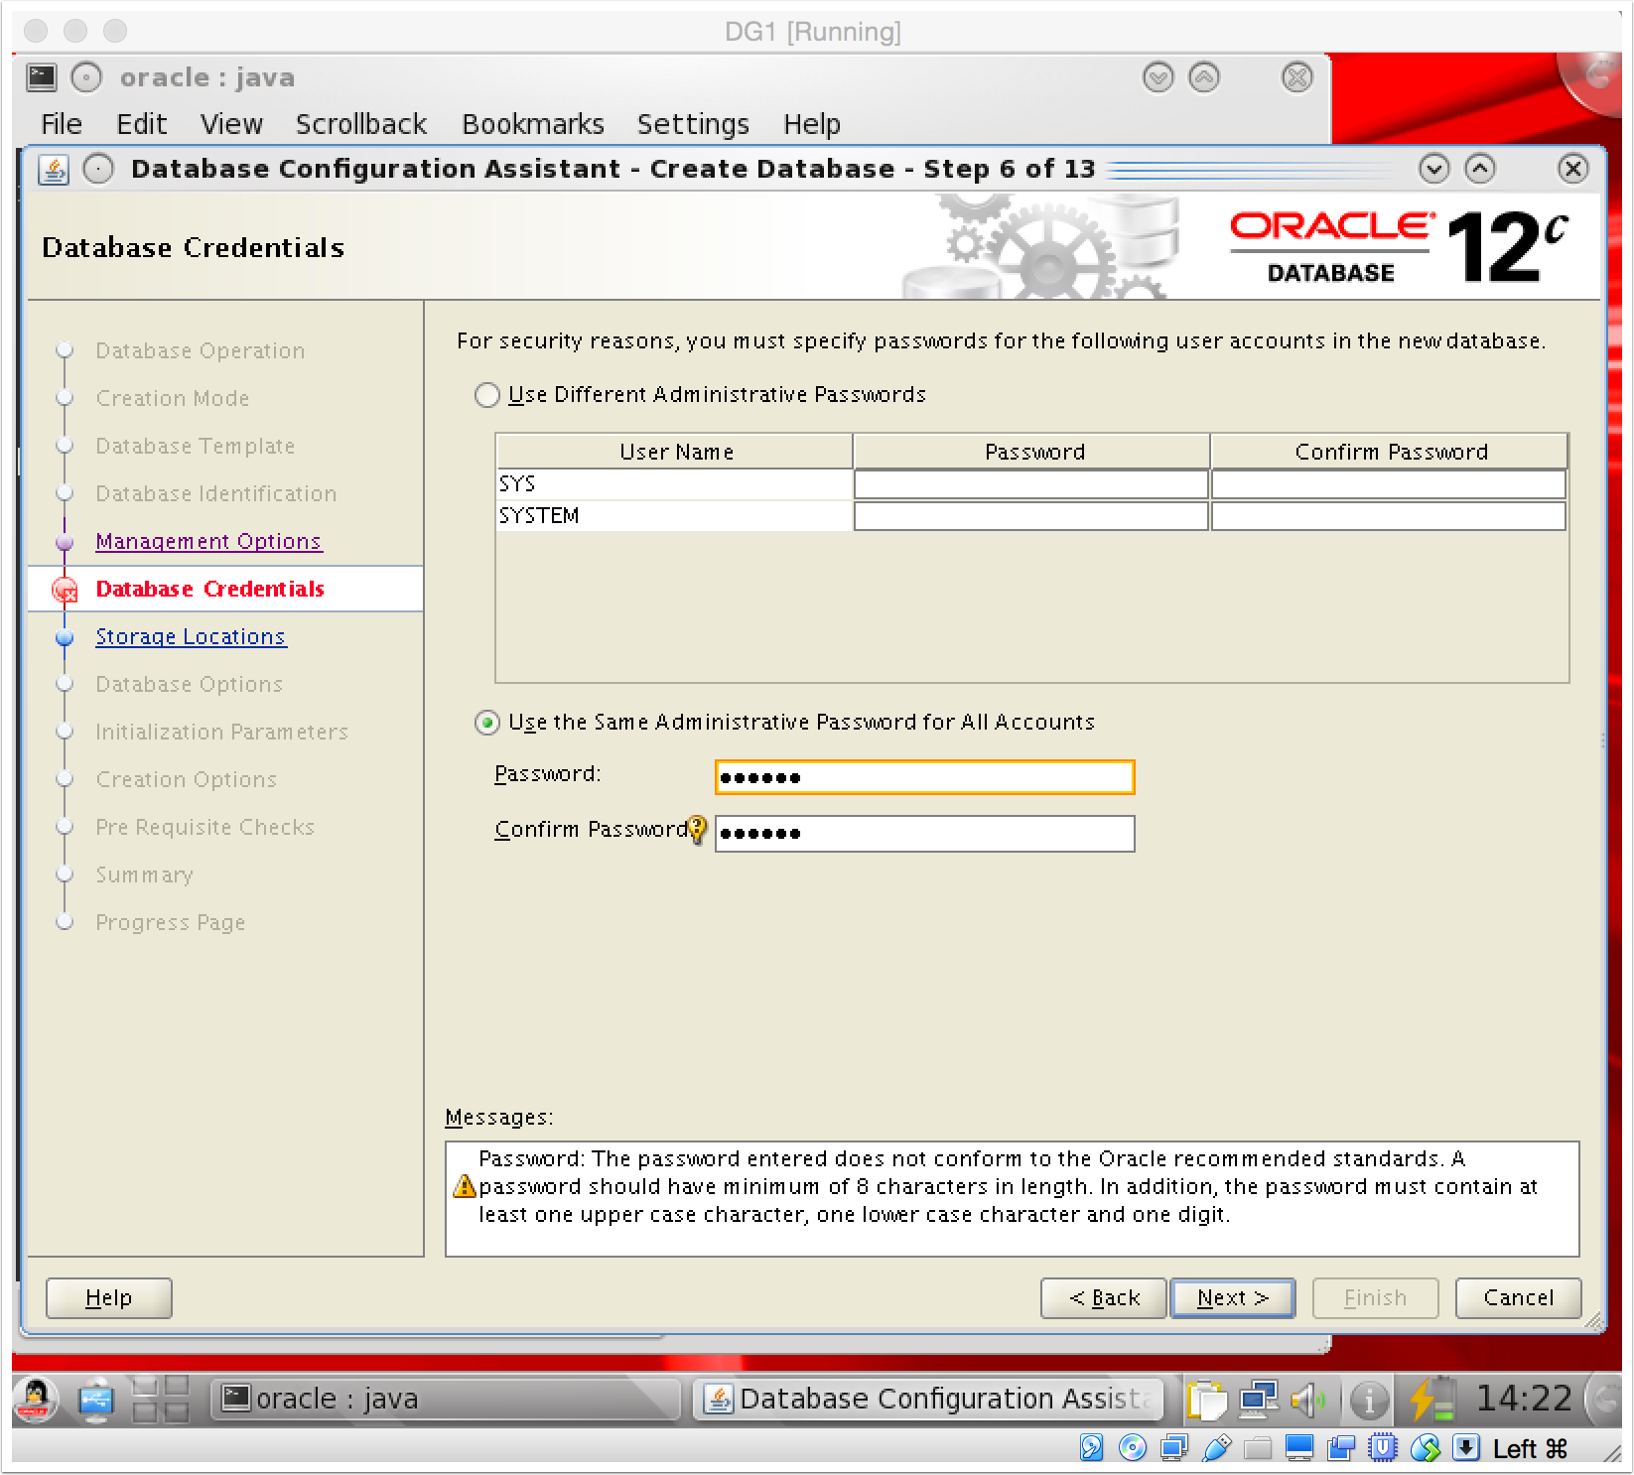Viewport: 1634px width, 1475px height.
Task: Open the Storage Locations step link
Action: pyautogui.click(x=191, y=637)
